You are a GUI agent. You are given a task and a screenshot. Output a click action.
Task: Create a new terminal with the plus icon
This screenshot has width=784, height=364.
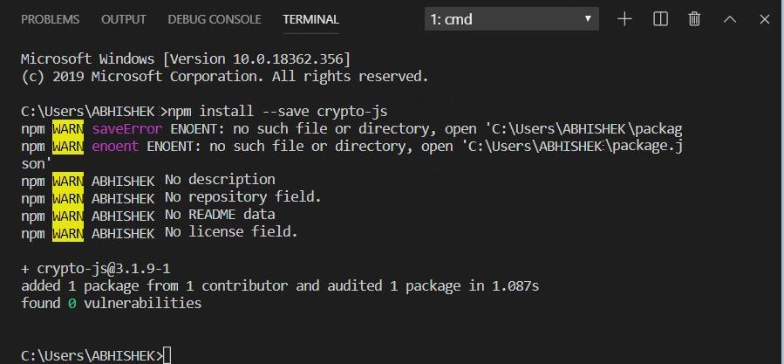point(624,18)
